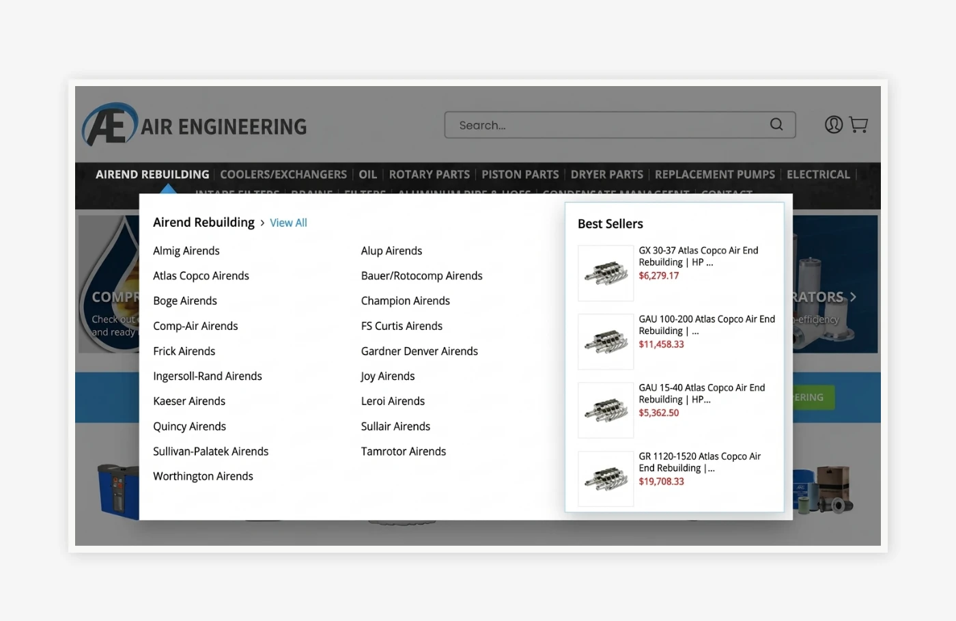Open Sullair Airends
The height and width of the screenshot is (621, 956).
click(395, 426)
